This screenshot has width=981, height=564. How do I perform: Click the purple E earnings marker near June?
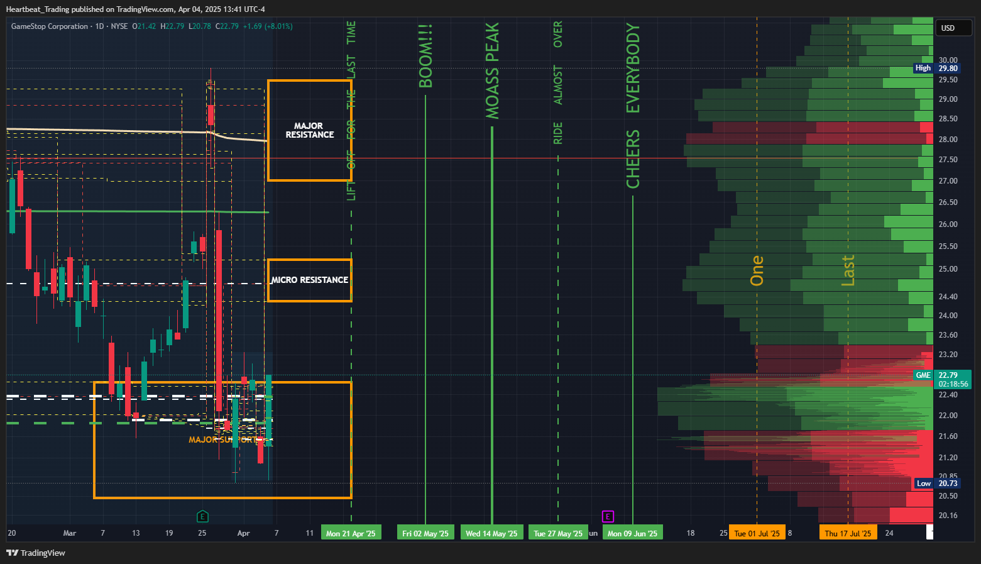[x=608, y=516]
